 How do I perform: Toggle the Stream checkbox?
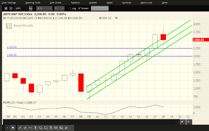(79, 9)
